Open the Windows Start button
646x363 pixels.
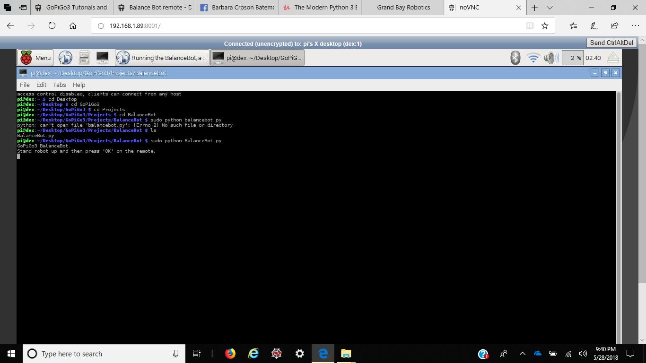[11, 354]
